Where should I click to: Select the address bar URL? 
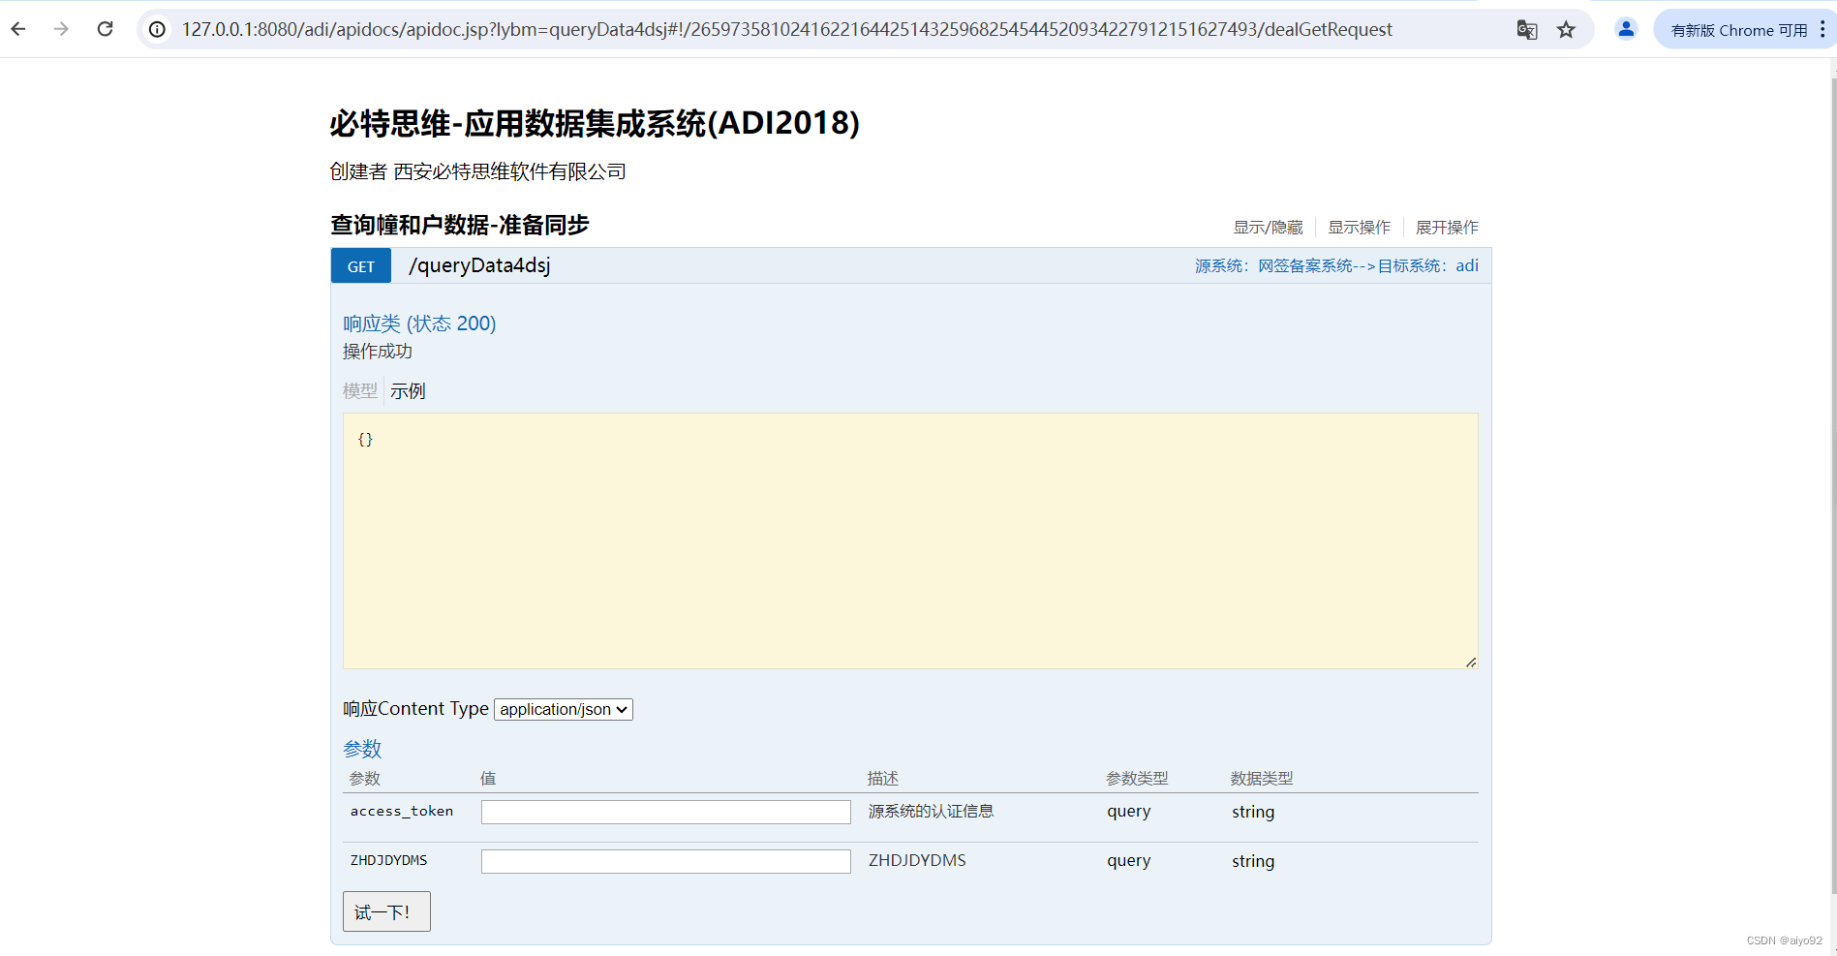pyautogui.click(x=786, y=30)
